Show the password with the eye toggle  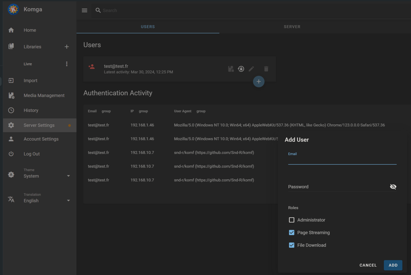(x=393, y=187)
